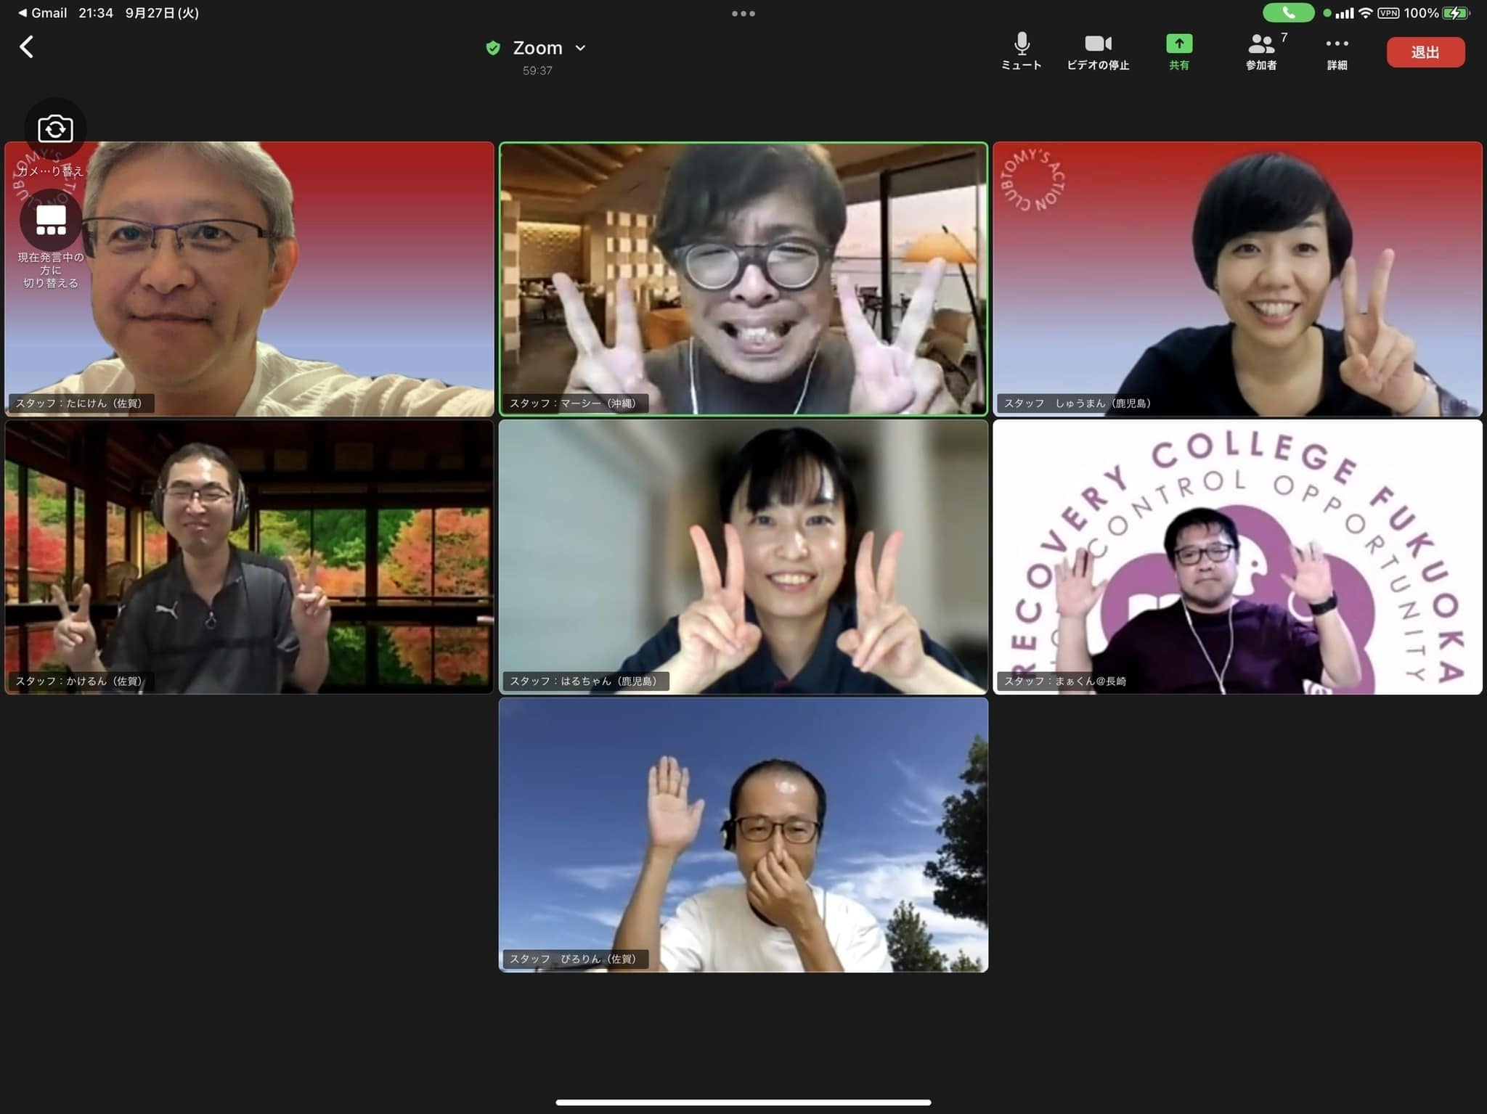Switch camera with the flip icon
Image resolution: width=1487 pixels, height=1114 pixels.
(55, 129)
